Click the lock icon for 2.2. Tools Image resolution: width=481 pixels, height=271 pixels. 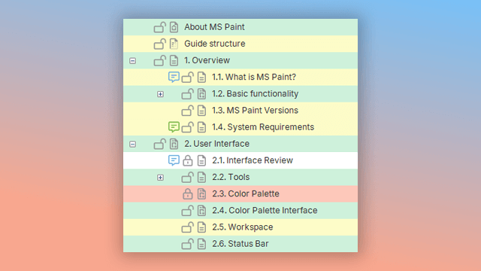pos(188,178)
